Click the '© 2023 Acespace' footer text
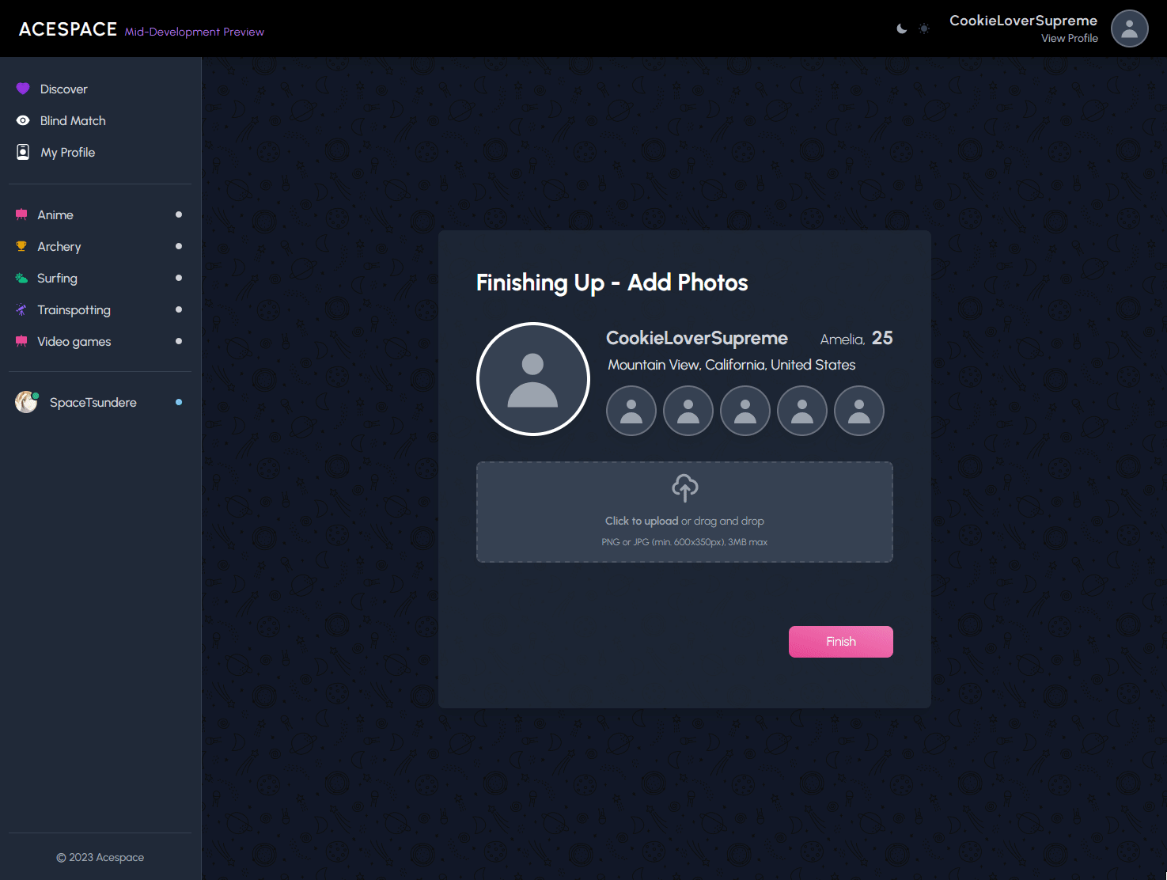 click(100, 857)
